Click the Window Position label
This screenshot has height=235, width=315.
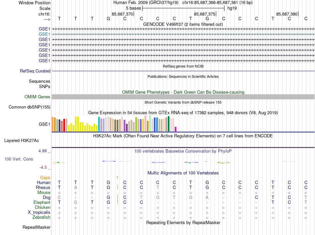click(34, 3)
